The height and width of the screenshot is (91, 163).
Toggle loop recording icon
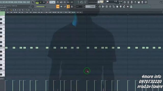72,2
